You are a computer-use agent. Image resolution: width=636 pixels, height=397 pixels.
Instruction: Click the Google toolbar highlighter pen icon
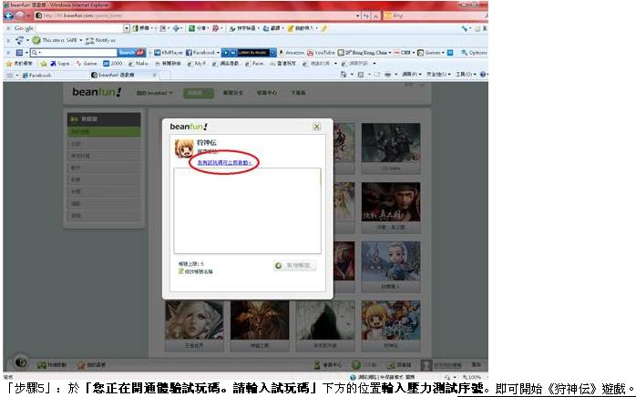[x=324, y=28]
